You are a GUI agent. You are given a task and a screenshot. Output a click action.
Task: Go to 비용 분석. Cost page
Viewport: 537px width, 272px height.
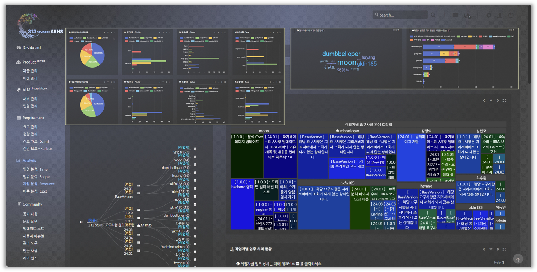[35, 192]
